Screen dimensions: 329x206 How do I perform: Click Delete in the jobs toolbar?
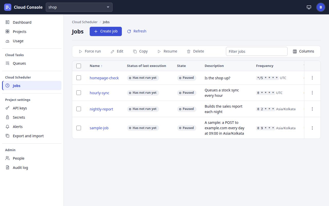tap(195, 51)
